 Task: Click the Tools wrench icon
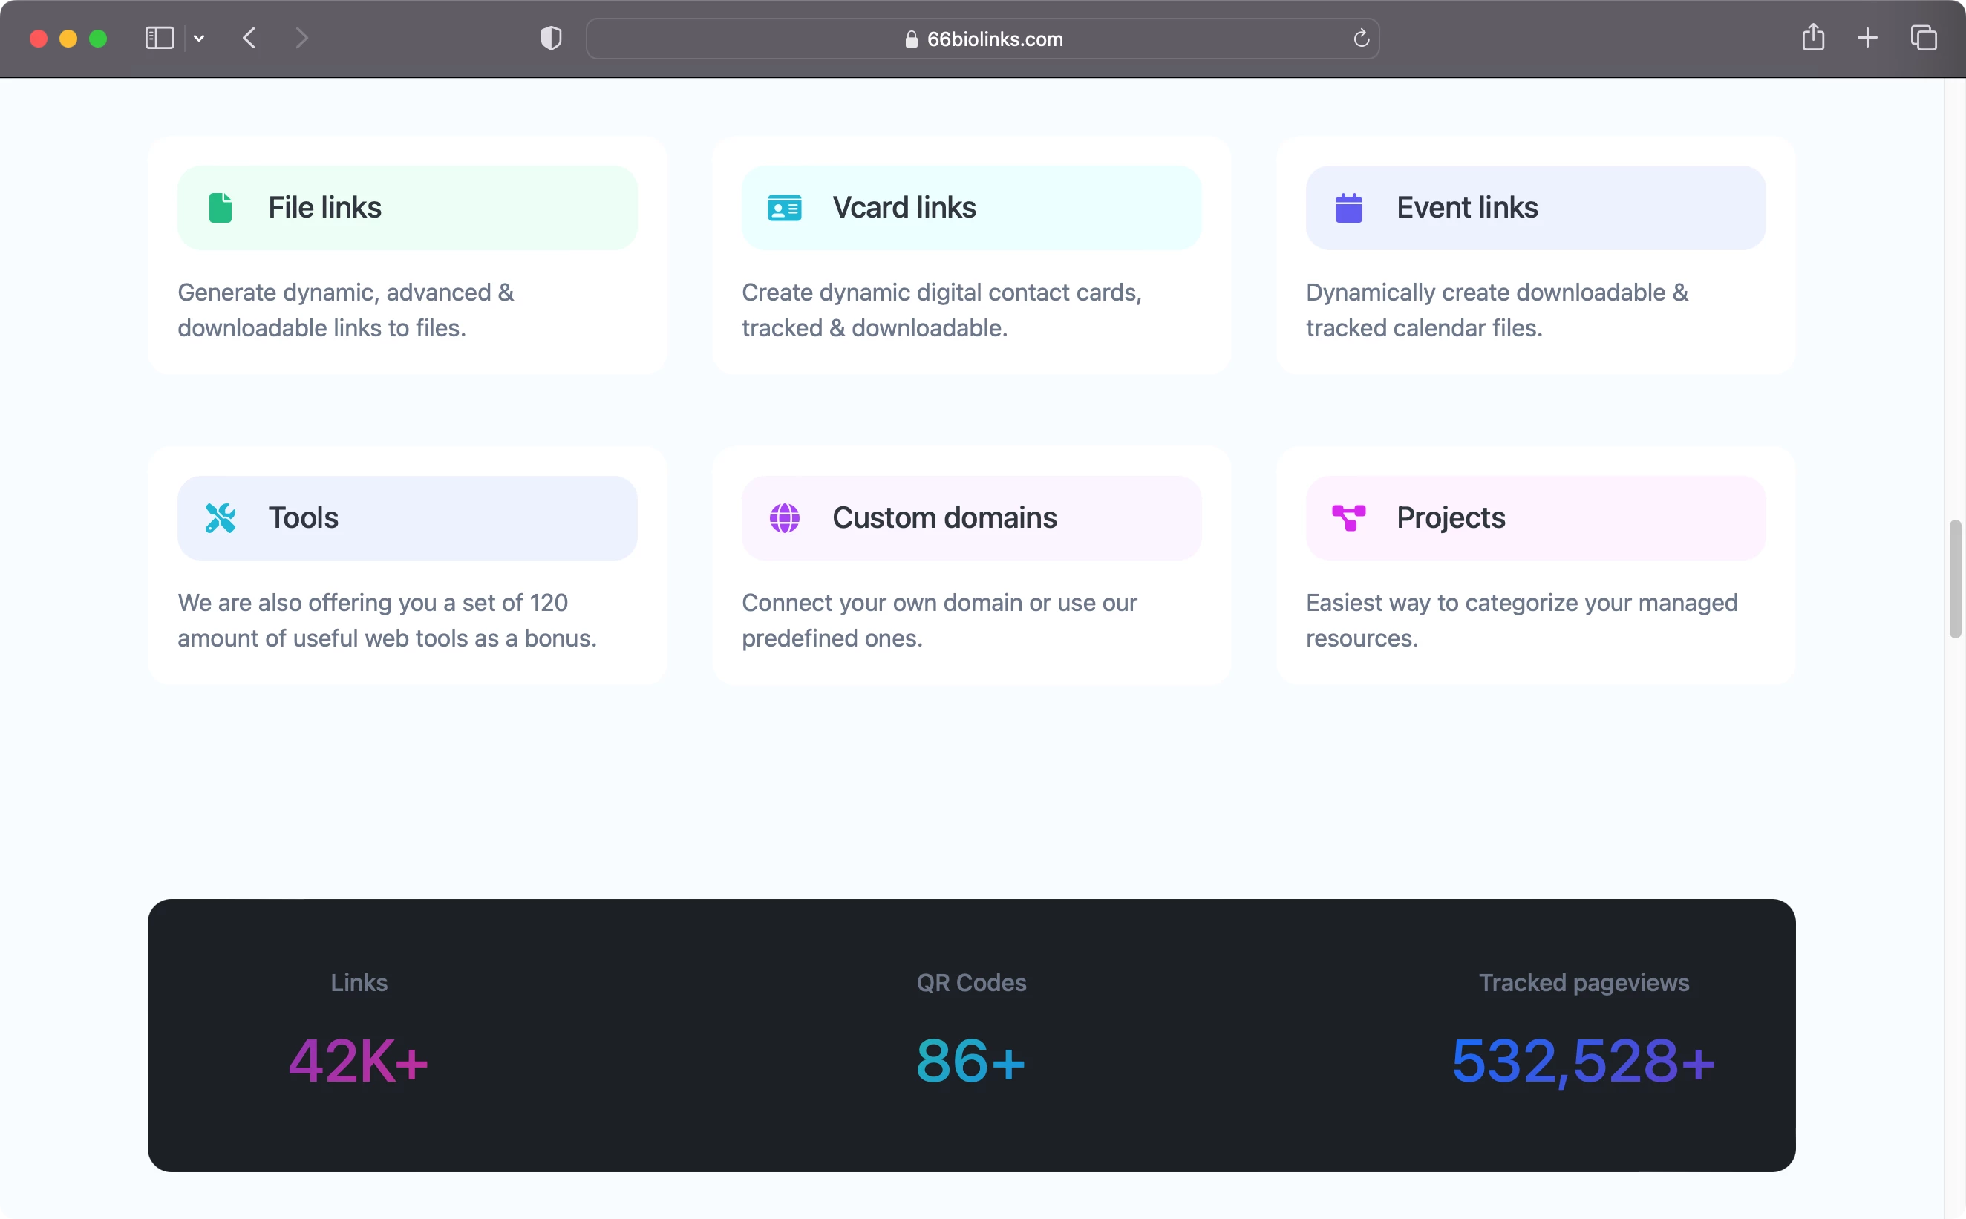coord(220,518)
